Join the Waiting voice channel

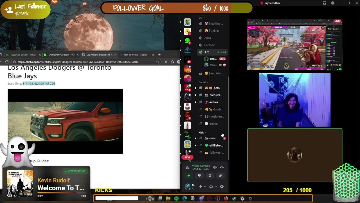212,24
